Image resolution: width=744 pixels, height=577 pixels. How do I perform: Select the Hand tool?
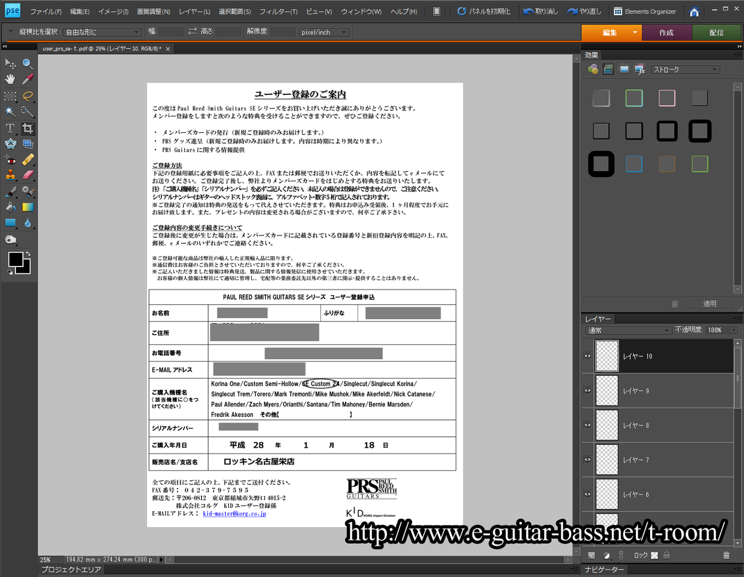pos(10,79)
